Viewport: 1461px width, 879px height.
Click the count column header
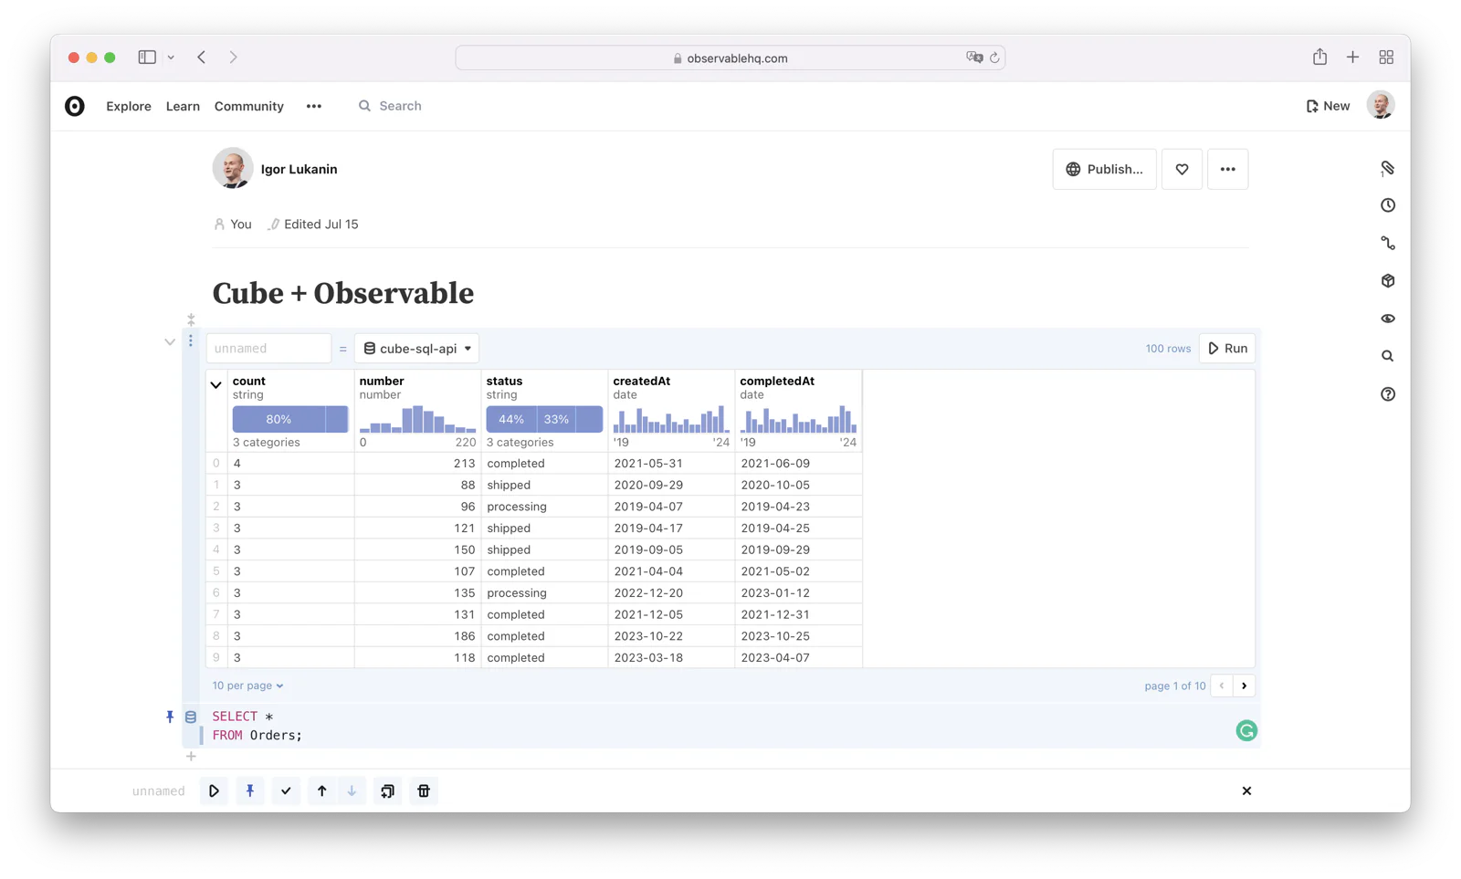248,381
